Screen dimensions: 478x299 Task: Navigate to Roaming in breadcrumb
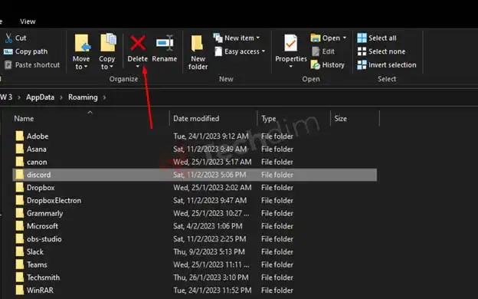pyautogui.click(x=83, y=97)
